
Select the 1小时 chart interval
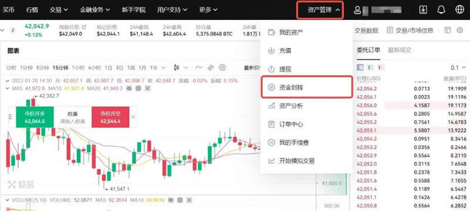(78, 68)
